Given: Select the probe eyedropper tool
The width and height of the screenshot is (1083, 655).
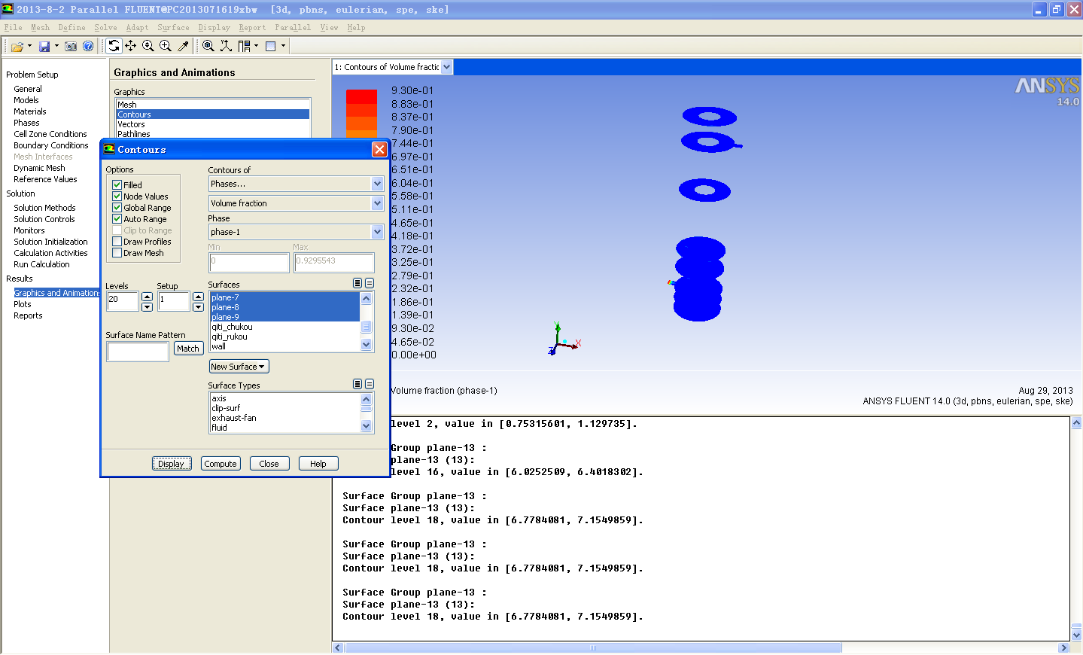Looking at the screenshot, I should pyautogui.click(x=183, y=46).
